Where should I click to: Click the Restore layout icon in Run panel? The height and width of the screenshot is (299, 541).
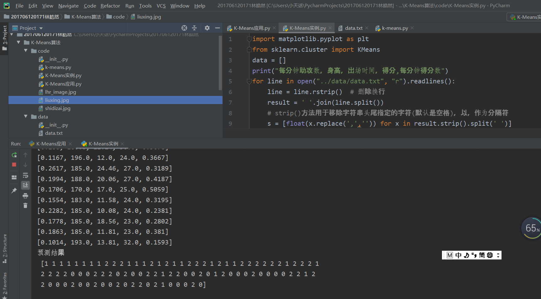click(14, 177)
